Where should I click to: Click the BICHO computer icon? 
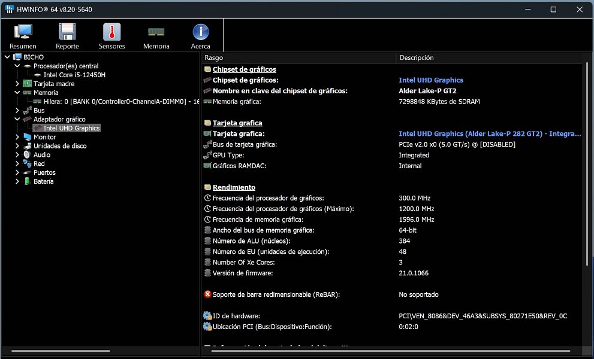coord(17,57)
